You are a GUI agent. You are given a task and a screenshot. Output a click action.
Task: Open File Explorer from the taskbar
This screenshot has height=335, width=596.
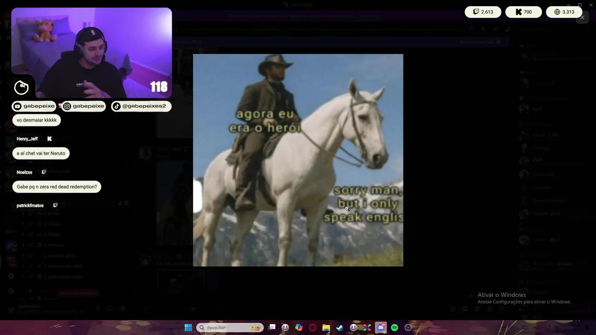point(326,328)
